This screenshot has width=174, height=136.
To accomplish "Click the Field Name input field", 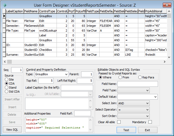I will pos(138,84).
